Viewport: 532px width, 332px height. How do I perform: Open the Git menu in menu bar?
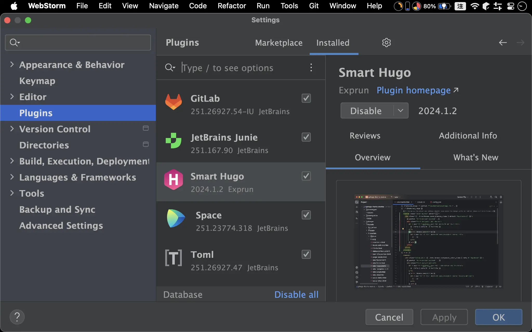click(x=313, y=6)
